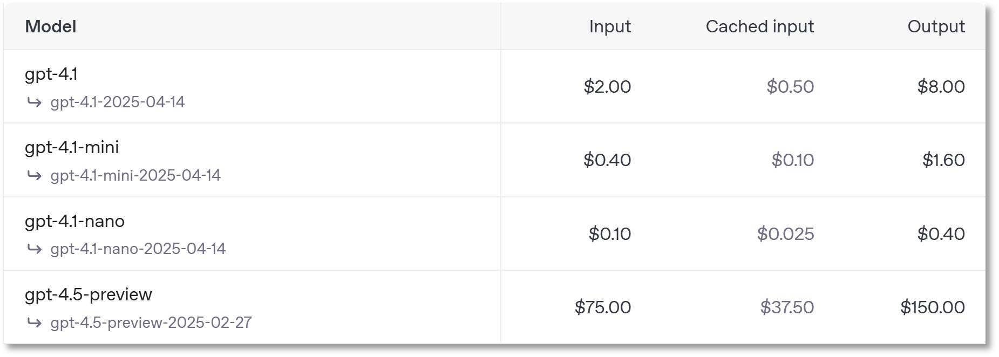
Task: Select the Model column header
Action: click(51, 26)
